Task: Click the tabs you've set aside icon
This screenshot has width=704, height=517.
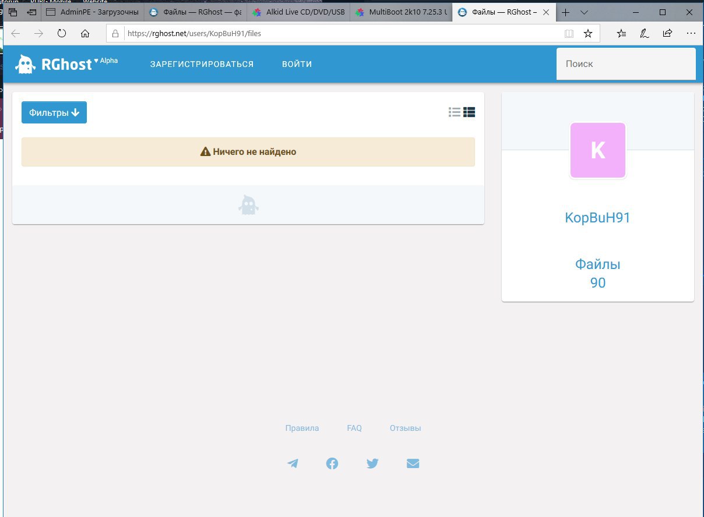Action: tap(13, 12)
